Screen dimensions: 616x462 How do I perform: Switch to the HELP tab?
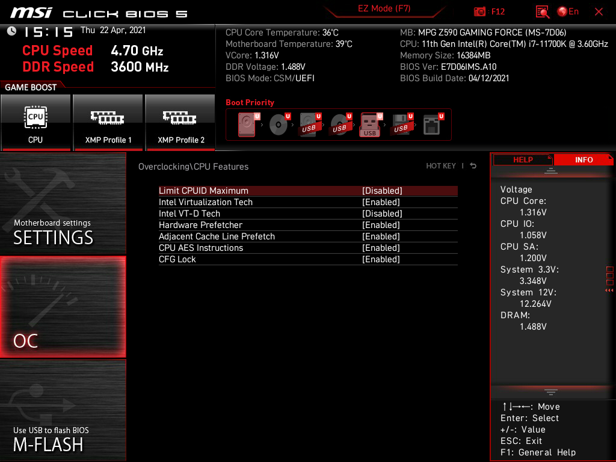[523, 159]
